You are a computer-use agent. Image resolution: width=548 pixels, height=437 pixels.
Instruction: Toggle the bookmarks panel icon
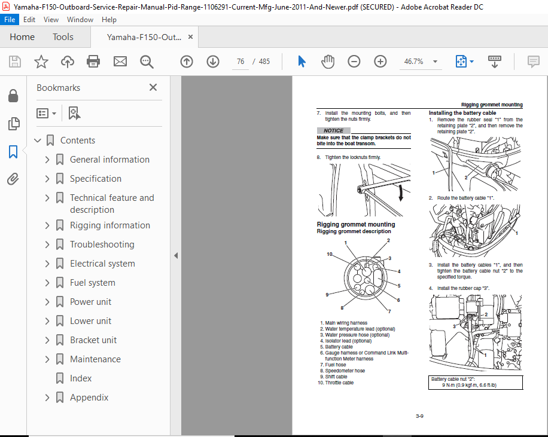tap(13, 152)
